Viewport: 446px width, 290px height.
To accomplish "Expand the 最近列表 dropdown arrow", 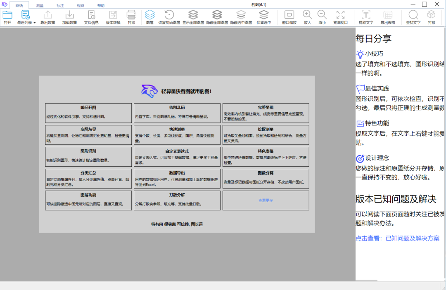I will click(x=34, y=23).
